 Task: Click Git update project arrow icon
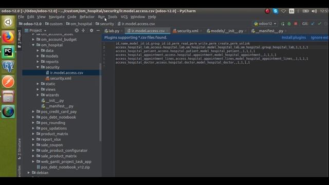tap(313, 24)
